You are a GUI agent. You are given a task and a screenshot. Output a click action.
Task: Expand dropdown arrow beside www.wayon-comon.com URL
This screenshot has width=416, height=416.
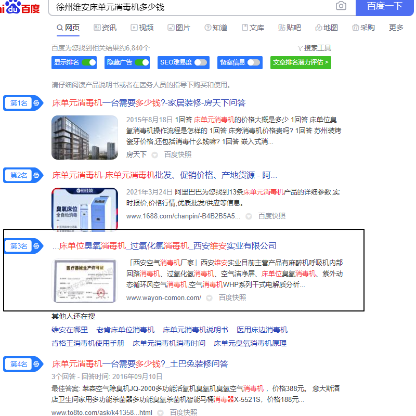click(x=210, y=298)
